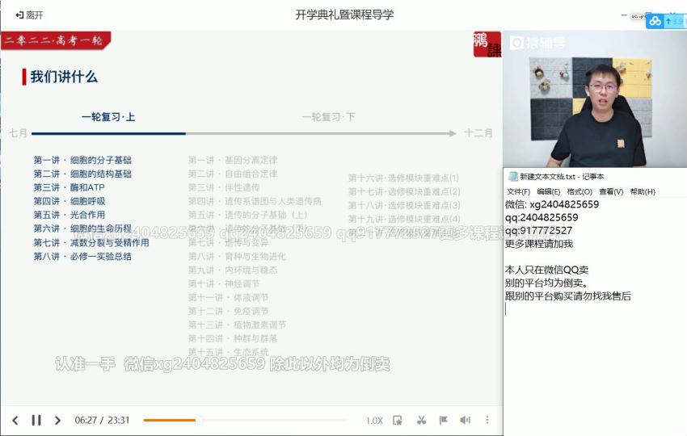Click the 离开 leave button
The image size is (687, 436).
pos(29,15)
